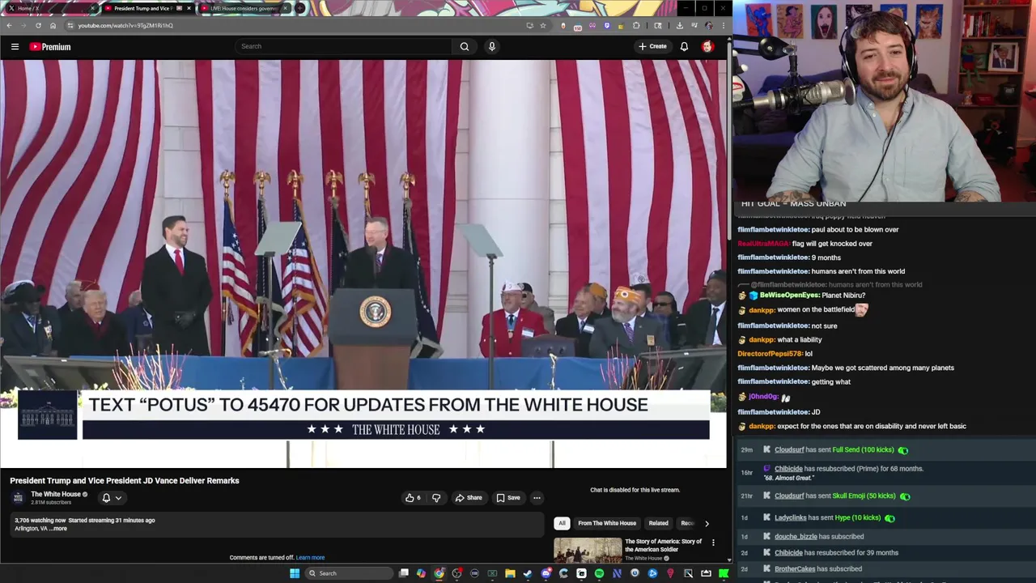Open the browser extensions puzzle icon
The width and height of the screenshot is (1036, 583).
636,25
